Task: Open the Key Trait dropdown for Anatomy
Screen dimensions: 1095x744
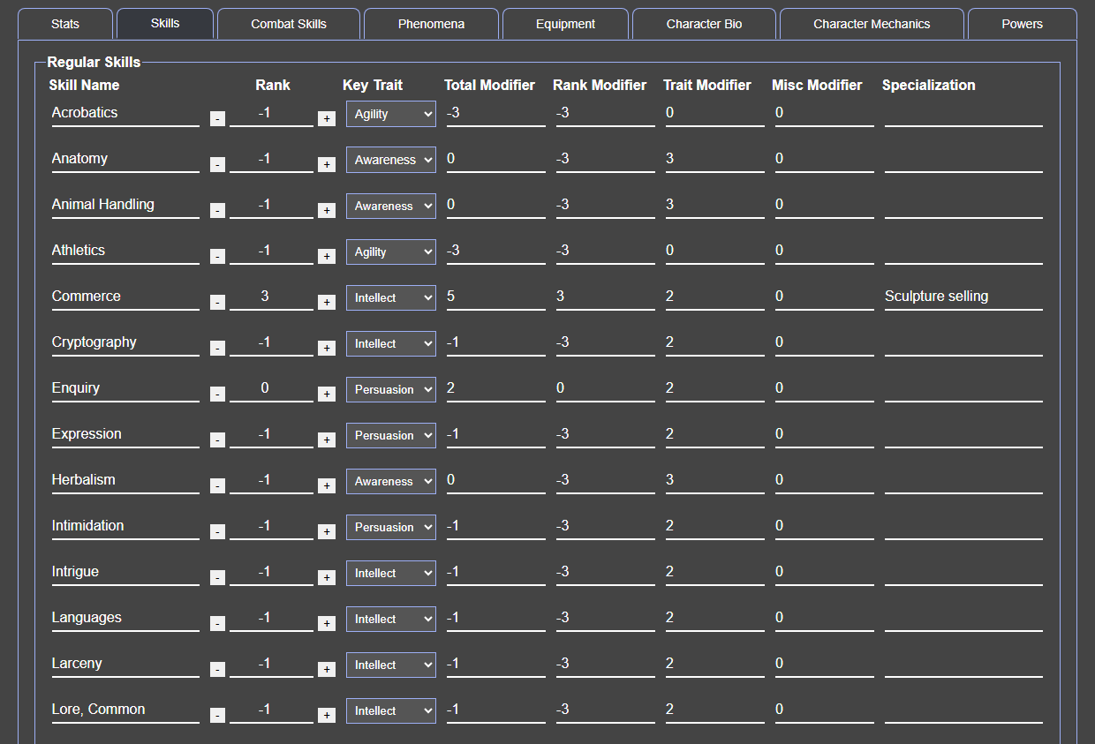Action: pyautogui.click(x=391, y=160)
